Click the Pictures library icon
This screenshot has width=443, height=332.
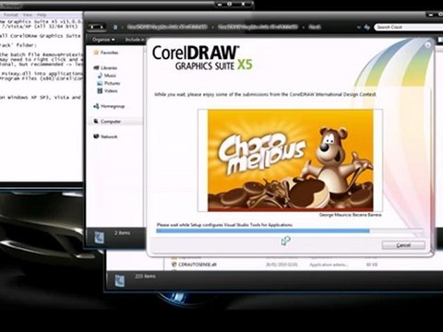click(x=100, y=83)
